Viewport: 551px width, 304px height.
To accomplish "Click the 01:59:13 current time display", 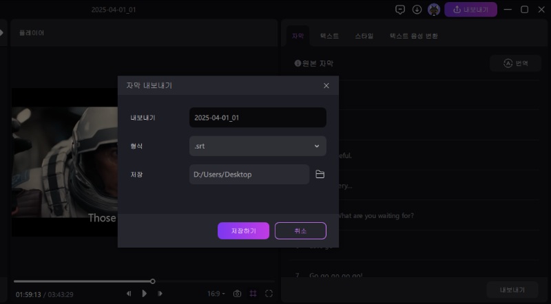I will pyautogui.click(x=28, y=294).
